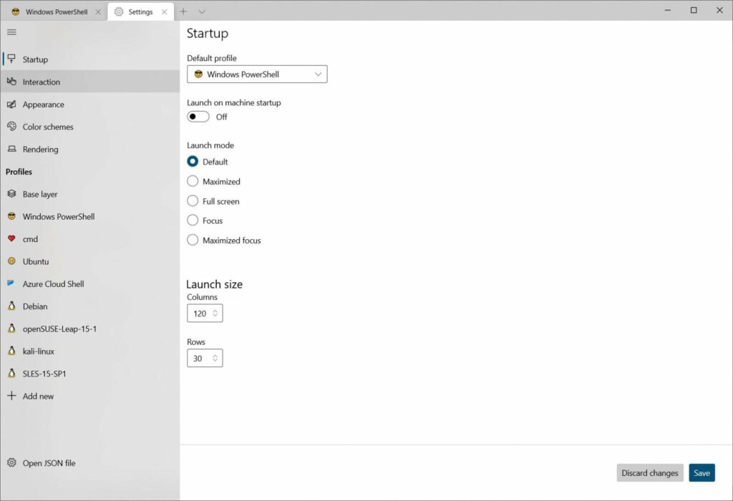Close the Windows PowerShell tab
Screen dimensions: 733x501
[98, 11]
